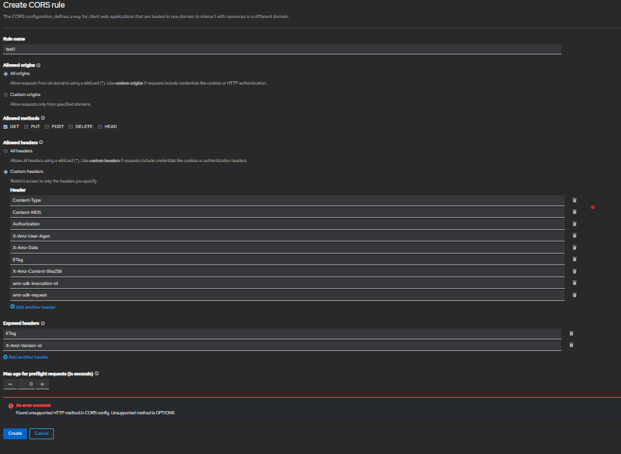621x454 pixels.
Task: Choose the All headers radio option
Action: [x=6, y=151]
